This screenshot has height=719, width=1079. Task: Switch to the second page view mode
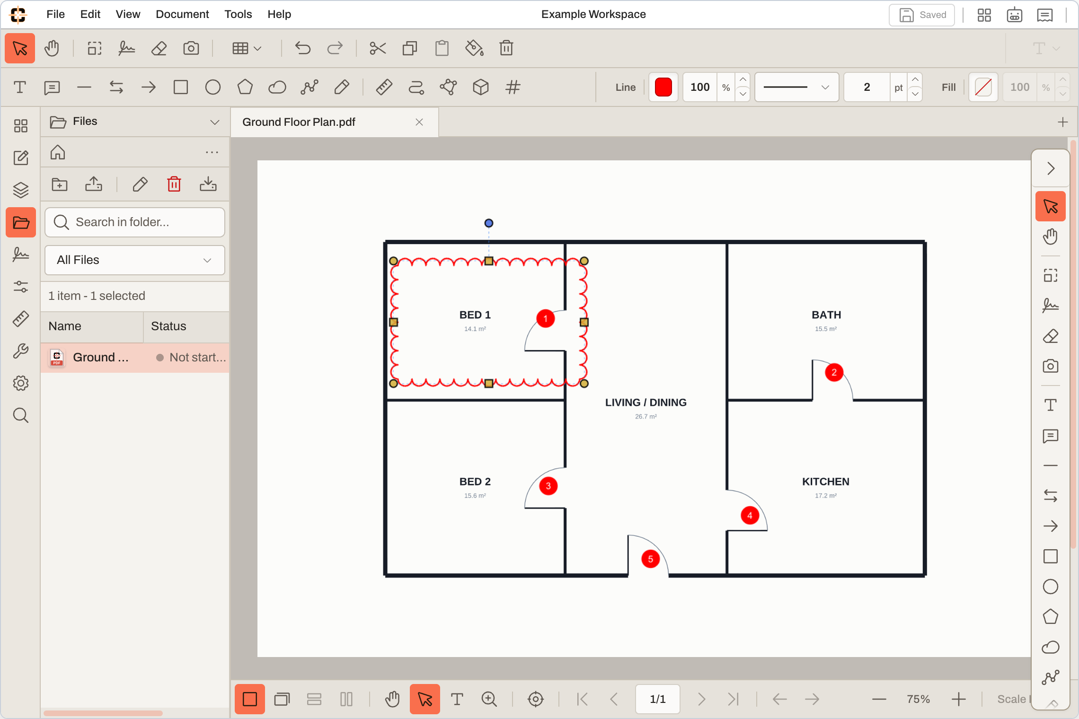[282, 699]
